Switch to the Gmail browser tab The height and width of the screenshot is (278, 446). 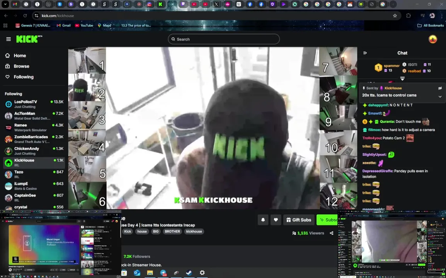click(15, 4)
